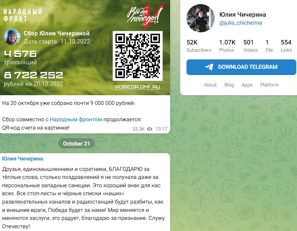
Task: Open the Народным фронтом link
Action: (x=76, y=119)
